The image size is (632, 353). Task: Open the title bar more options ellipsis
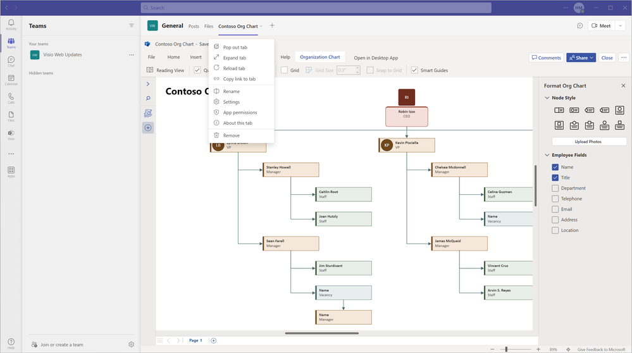coord(566,8)
